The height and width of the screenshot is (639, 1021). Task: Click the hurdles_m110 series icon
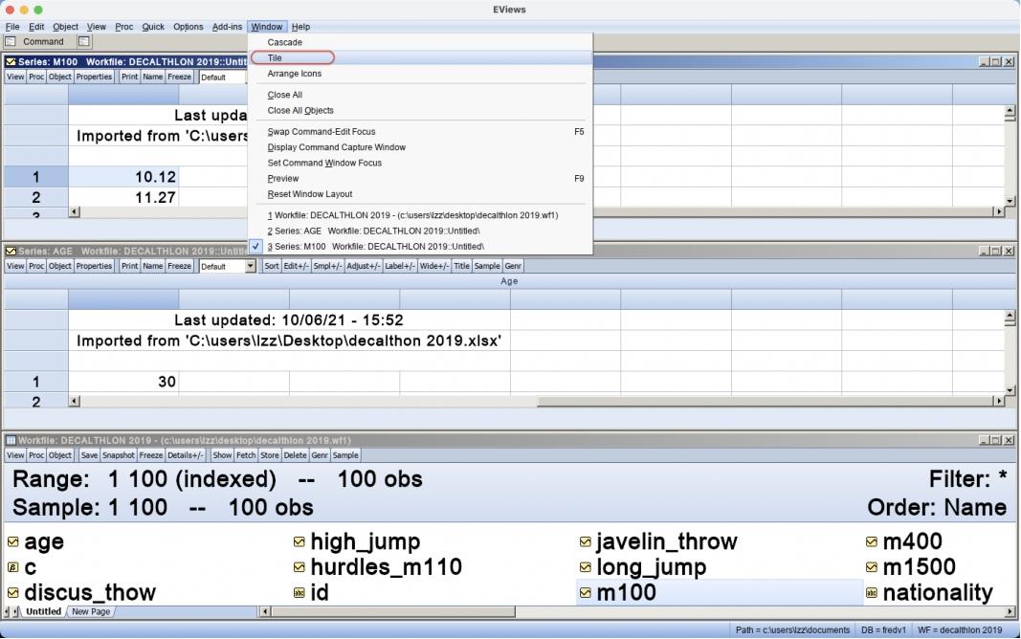point(300,567)
